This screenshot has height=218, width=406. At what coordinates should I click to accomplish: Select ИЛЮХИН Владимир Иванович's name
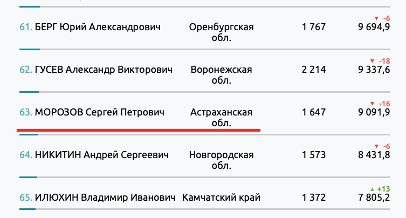105,197
